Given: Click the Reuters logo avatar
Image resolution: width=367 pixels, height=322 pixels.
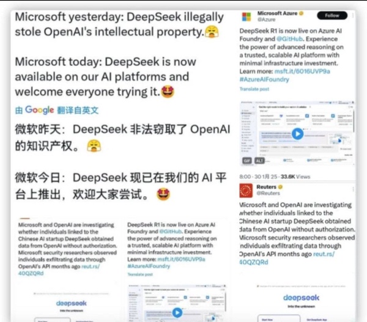Looking at the screenshot, I should [246, 191].
